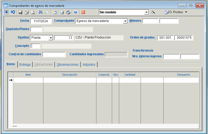Open help with the question mark icon
The height and width of the screenshot is (134, 208).
tap(76, 12)
